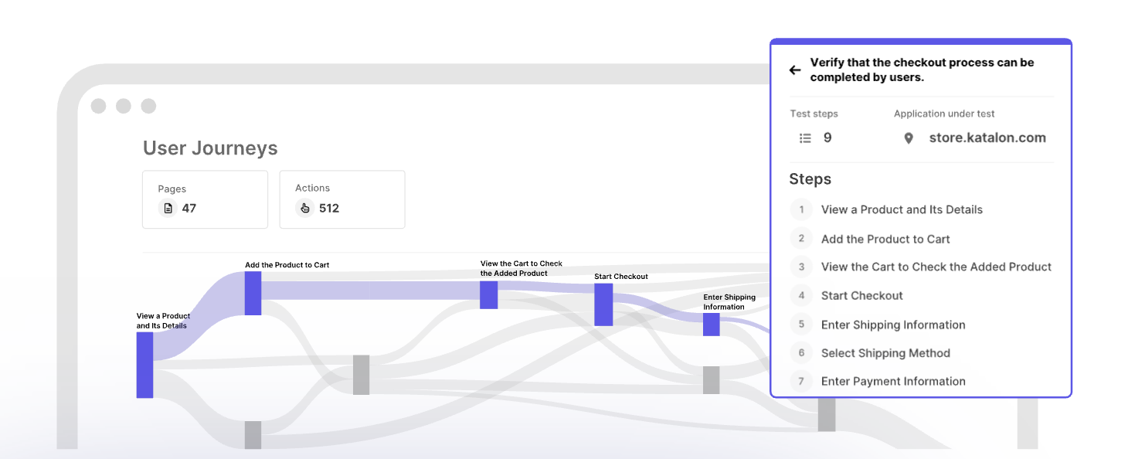Viewport: 1145px width, 459px height.
Task: Click the Steps section heading
Action: point(810,178)
